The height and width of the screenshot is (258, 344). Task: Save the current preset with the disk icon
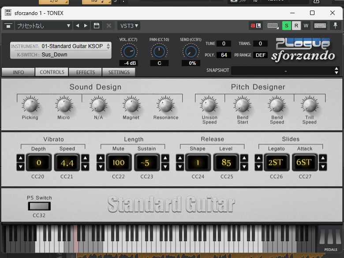click(x=97, y=26)
